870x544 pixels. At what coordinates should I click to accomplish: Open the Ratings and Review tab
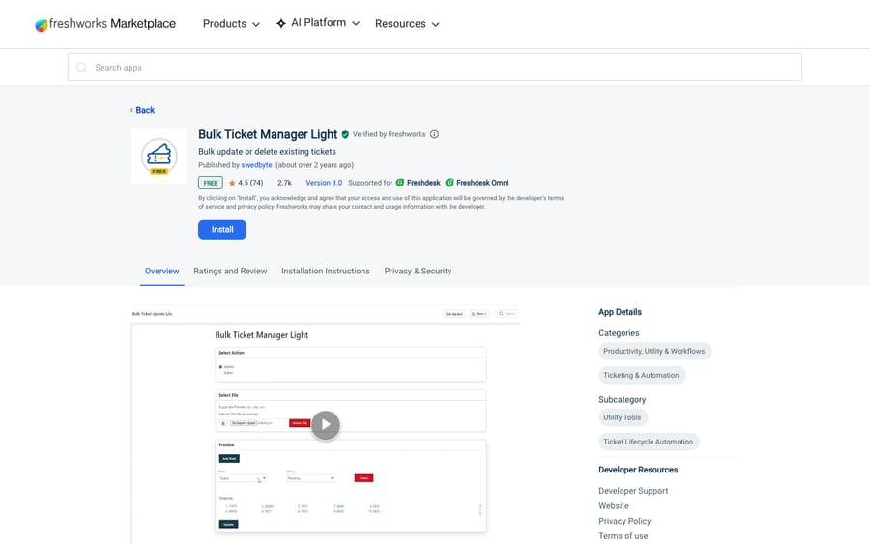[230, 272]
